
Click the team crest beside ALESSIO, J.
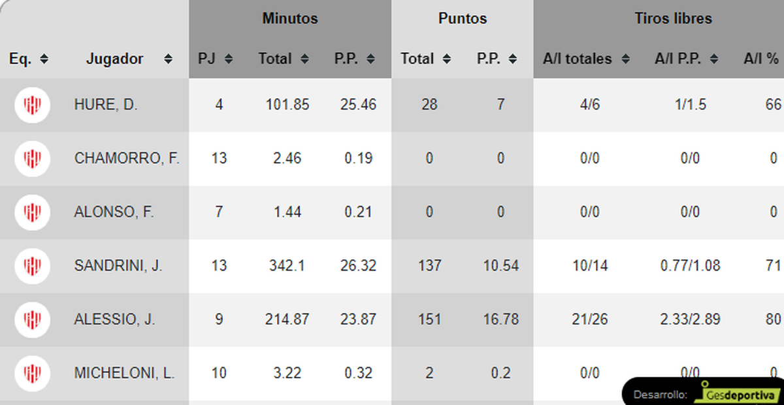33,319
